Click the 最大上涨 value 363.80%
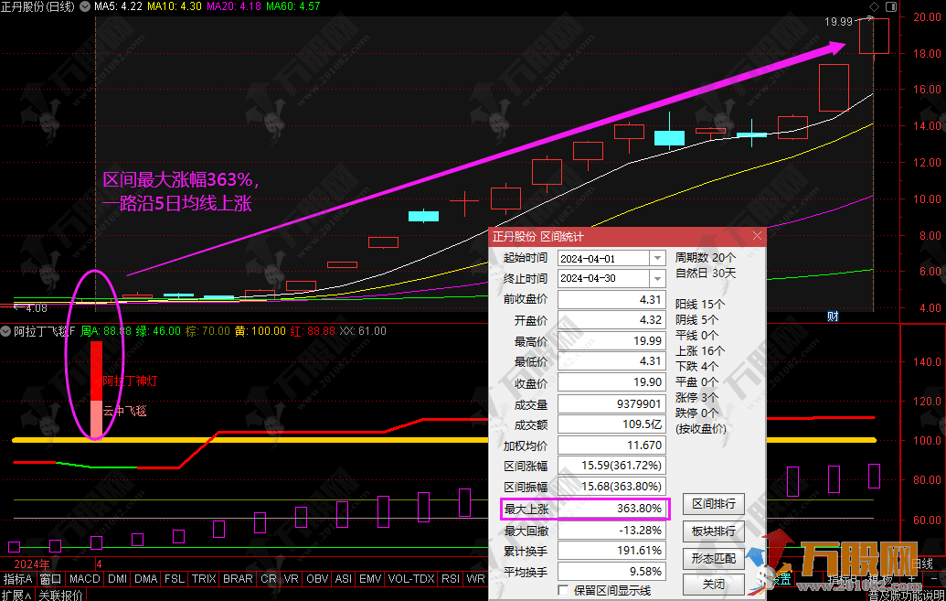The width and height of the screenshot is (946, 601). pyautogui.click(x=611, y=509)
